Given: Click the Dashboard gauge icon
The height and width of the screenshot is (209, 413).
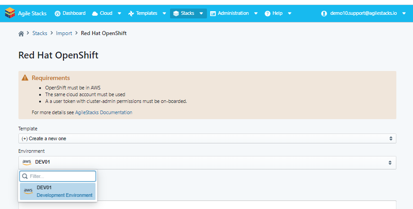Looking at the screenshot, I should pos(58,13).
